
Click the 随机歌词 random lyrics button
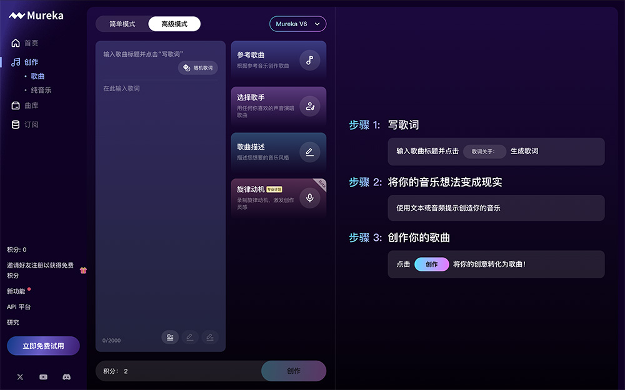197,67
